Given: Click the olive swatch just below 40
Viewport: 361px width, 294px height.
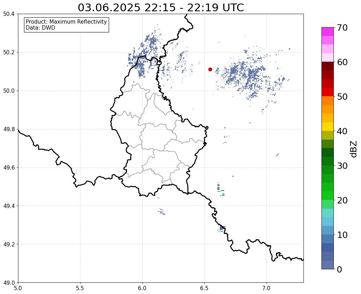Looking at the screenshot, I should point(327,135).
